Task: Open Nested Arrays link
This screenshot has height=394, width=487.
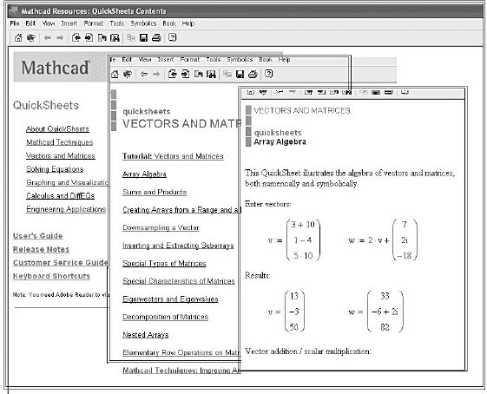Action: [146, 335]
